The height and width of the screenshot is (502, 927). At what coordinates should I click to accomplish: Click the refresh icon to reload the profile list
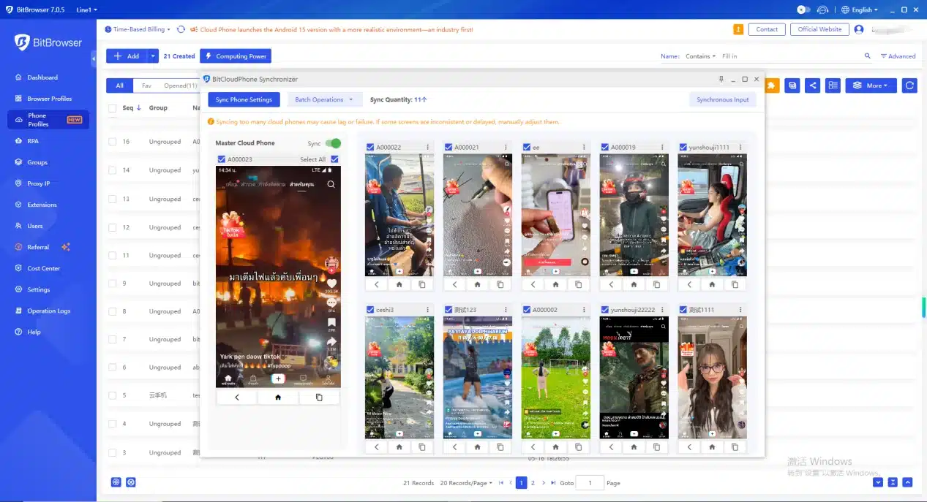[x=909, y=85]
